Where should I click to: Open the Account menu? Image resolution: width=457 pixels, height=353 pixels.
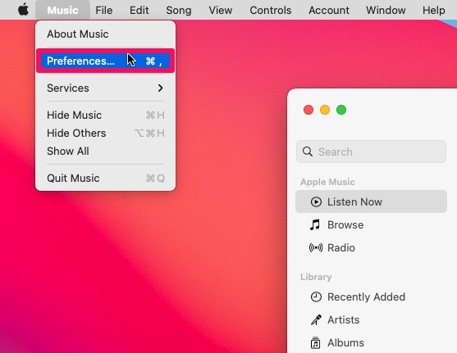click(x=329, y=10)
